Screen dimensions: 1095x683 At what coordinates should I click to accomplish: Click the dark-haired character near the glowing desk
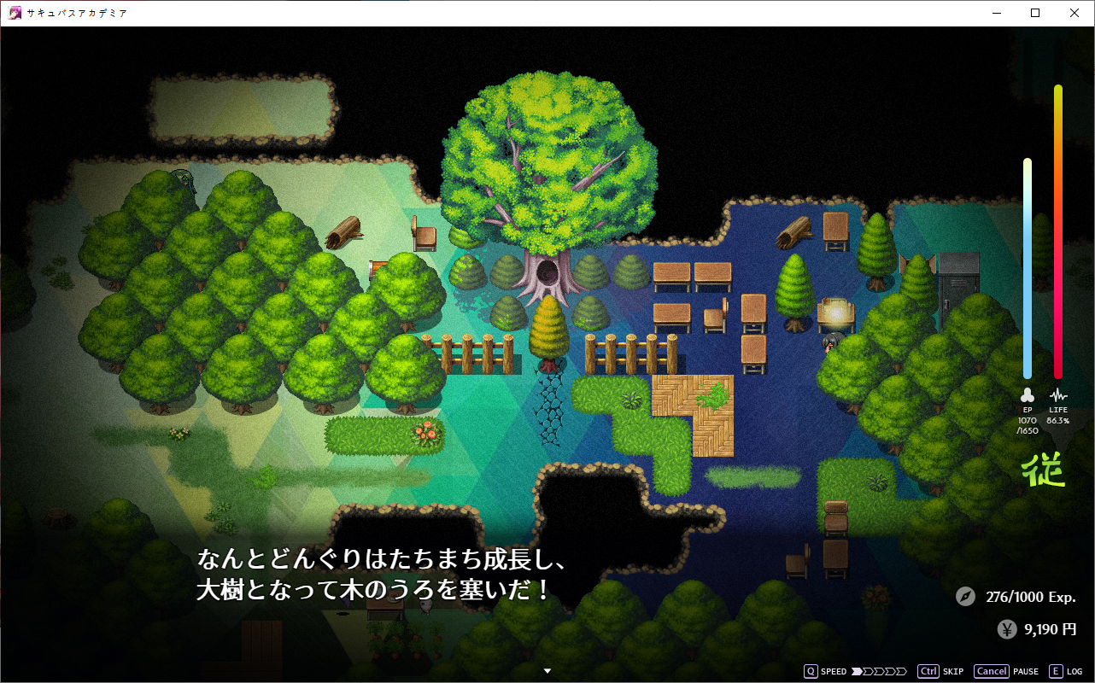[830, 345]
